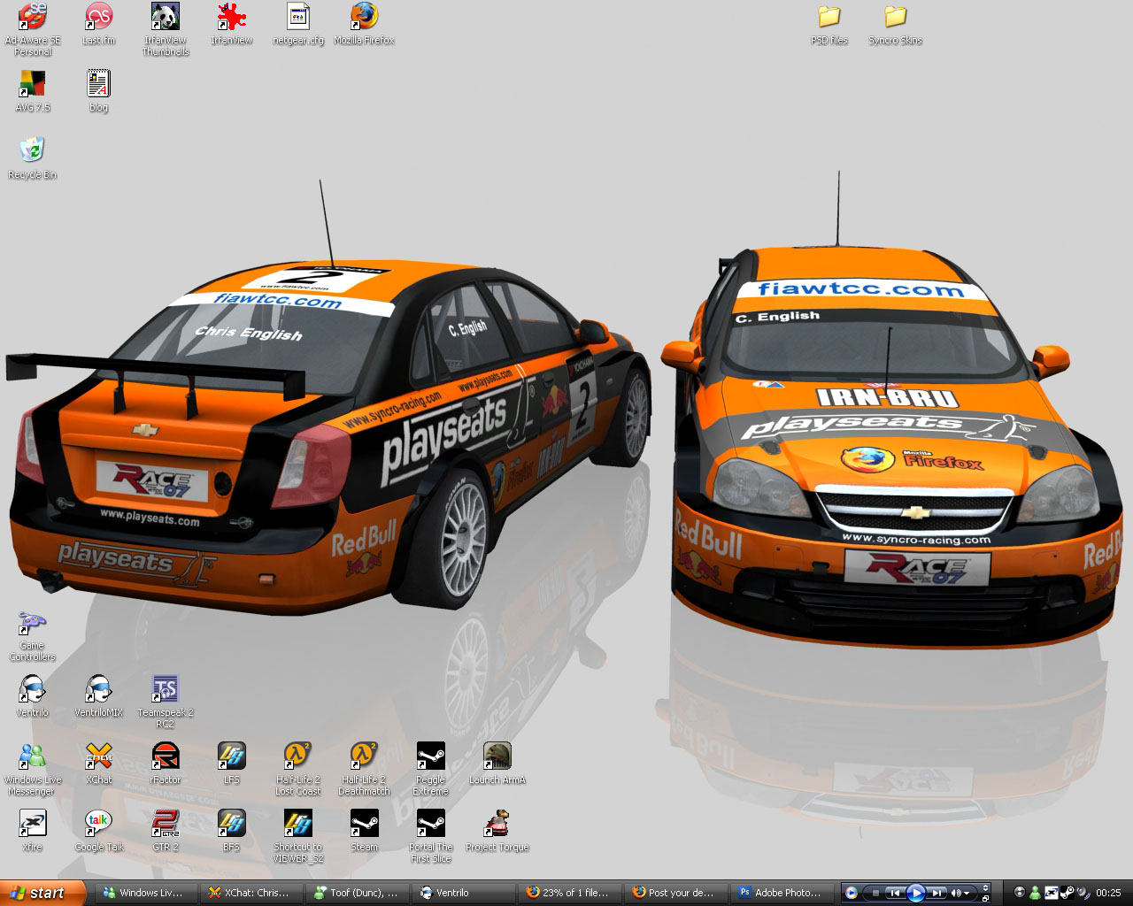This screenshot has height=906, width=1133.
Task: Select the XChat desktop shortcut
Action: point(98,764)
